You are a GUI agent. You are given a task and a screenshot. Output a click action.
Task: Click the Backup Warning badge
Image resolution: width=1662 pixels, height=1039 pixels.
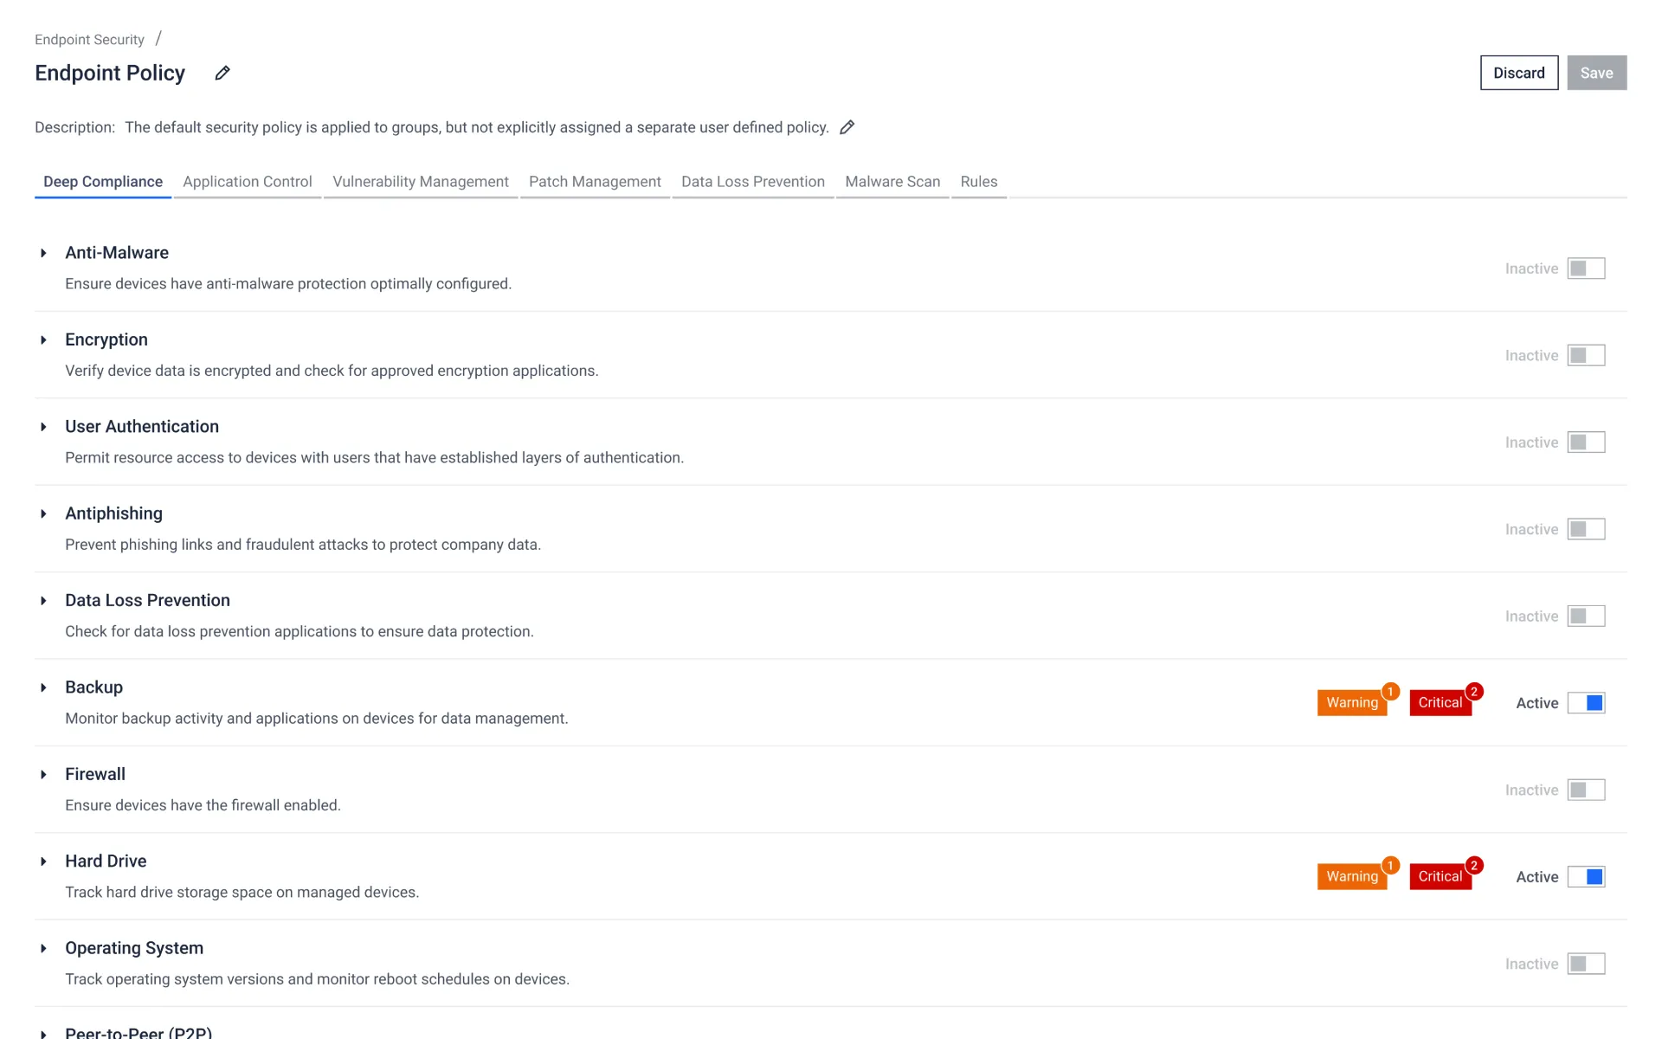(x=1352, y=702)
